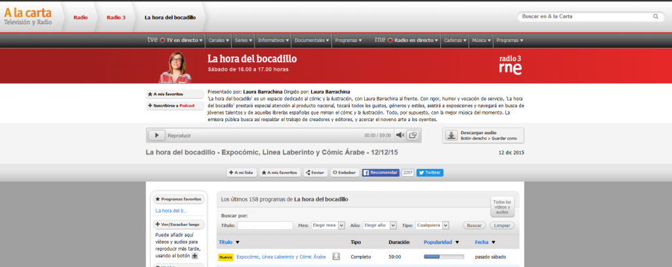Click the Buscar en A la Carta search field
Viewport: 672px width, 267px height.
pos(586,16)
